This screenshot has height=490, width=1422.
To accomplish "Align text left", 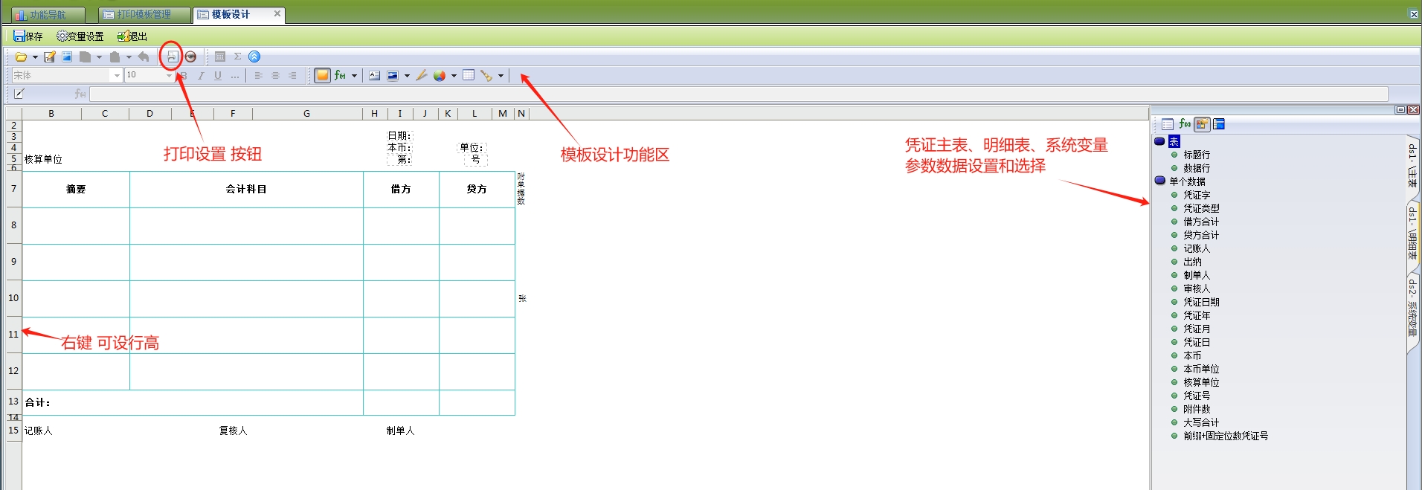I will pyautogui.click(x=259, y=75).
